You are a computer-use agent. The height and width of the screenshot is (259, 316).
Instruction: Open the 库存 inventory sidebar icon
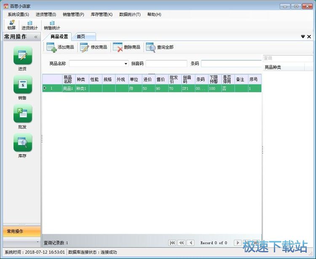23,142
